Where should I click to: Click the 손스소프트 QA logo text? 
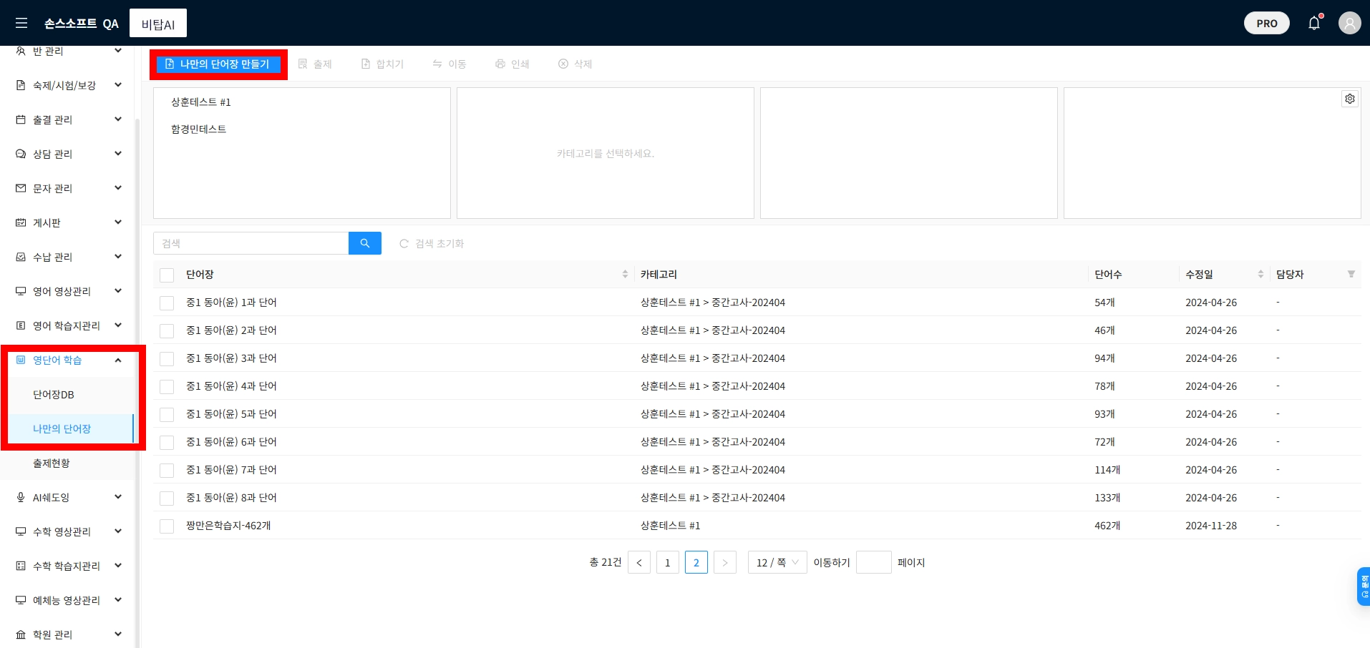82,24
